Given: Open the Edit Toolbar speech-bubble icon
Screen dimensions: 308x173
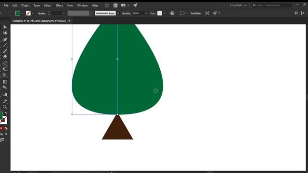Looking at the screenshot, I should (2, 140).
